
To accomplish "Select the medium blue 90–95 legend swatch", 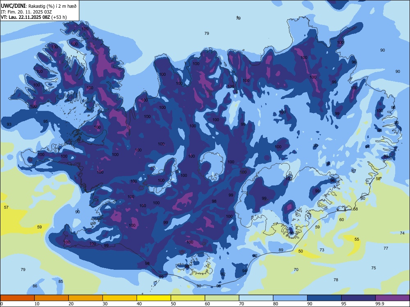I will point(324,298).
